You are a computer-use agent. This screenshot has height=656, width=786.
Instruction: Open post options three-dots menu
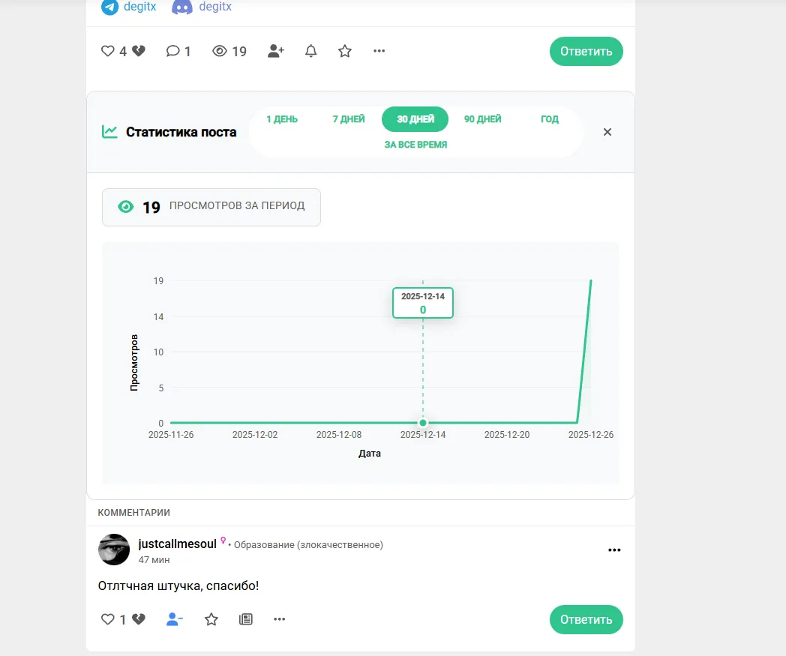(379, 51)
